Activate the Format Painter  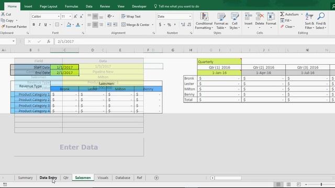[14, 27]
